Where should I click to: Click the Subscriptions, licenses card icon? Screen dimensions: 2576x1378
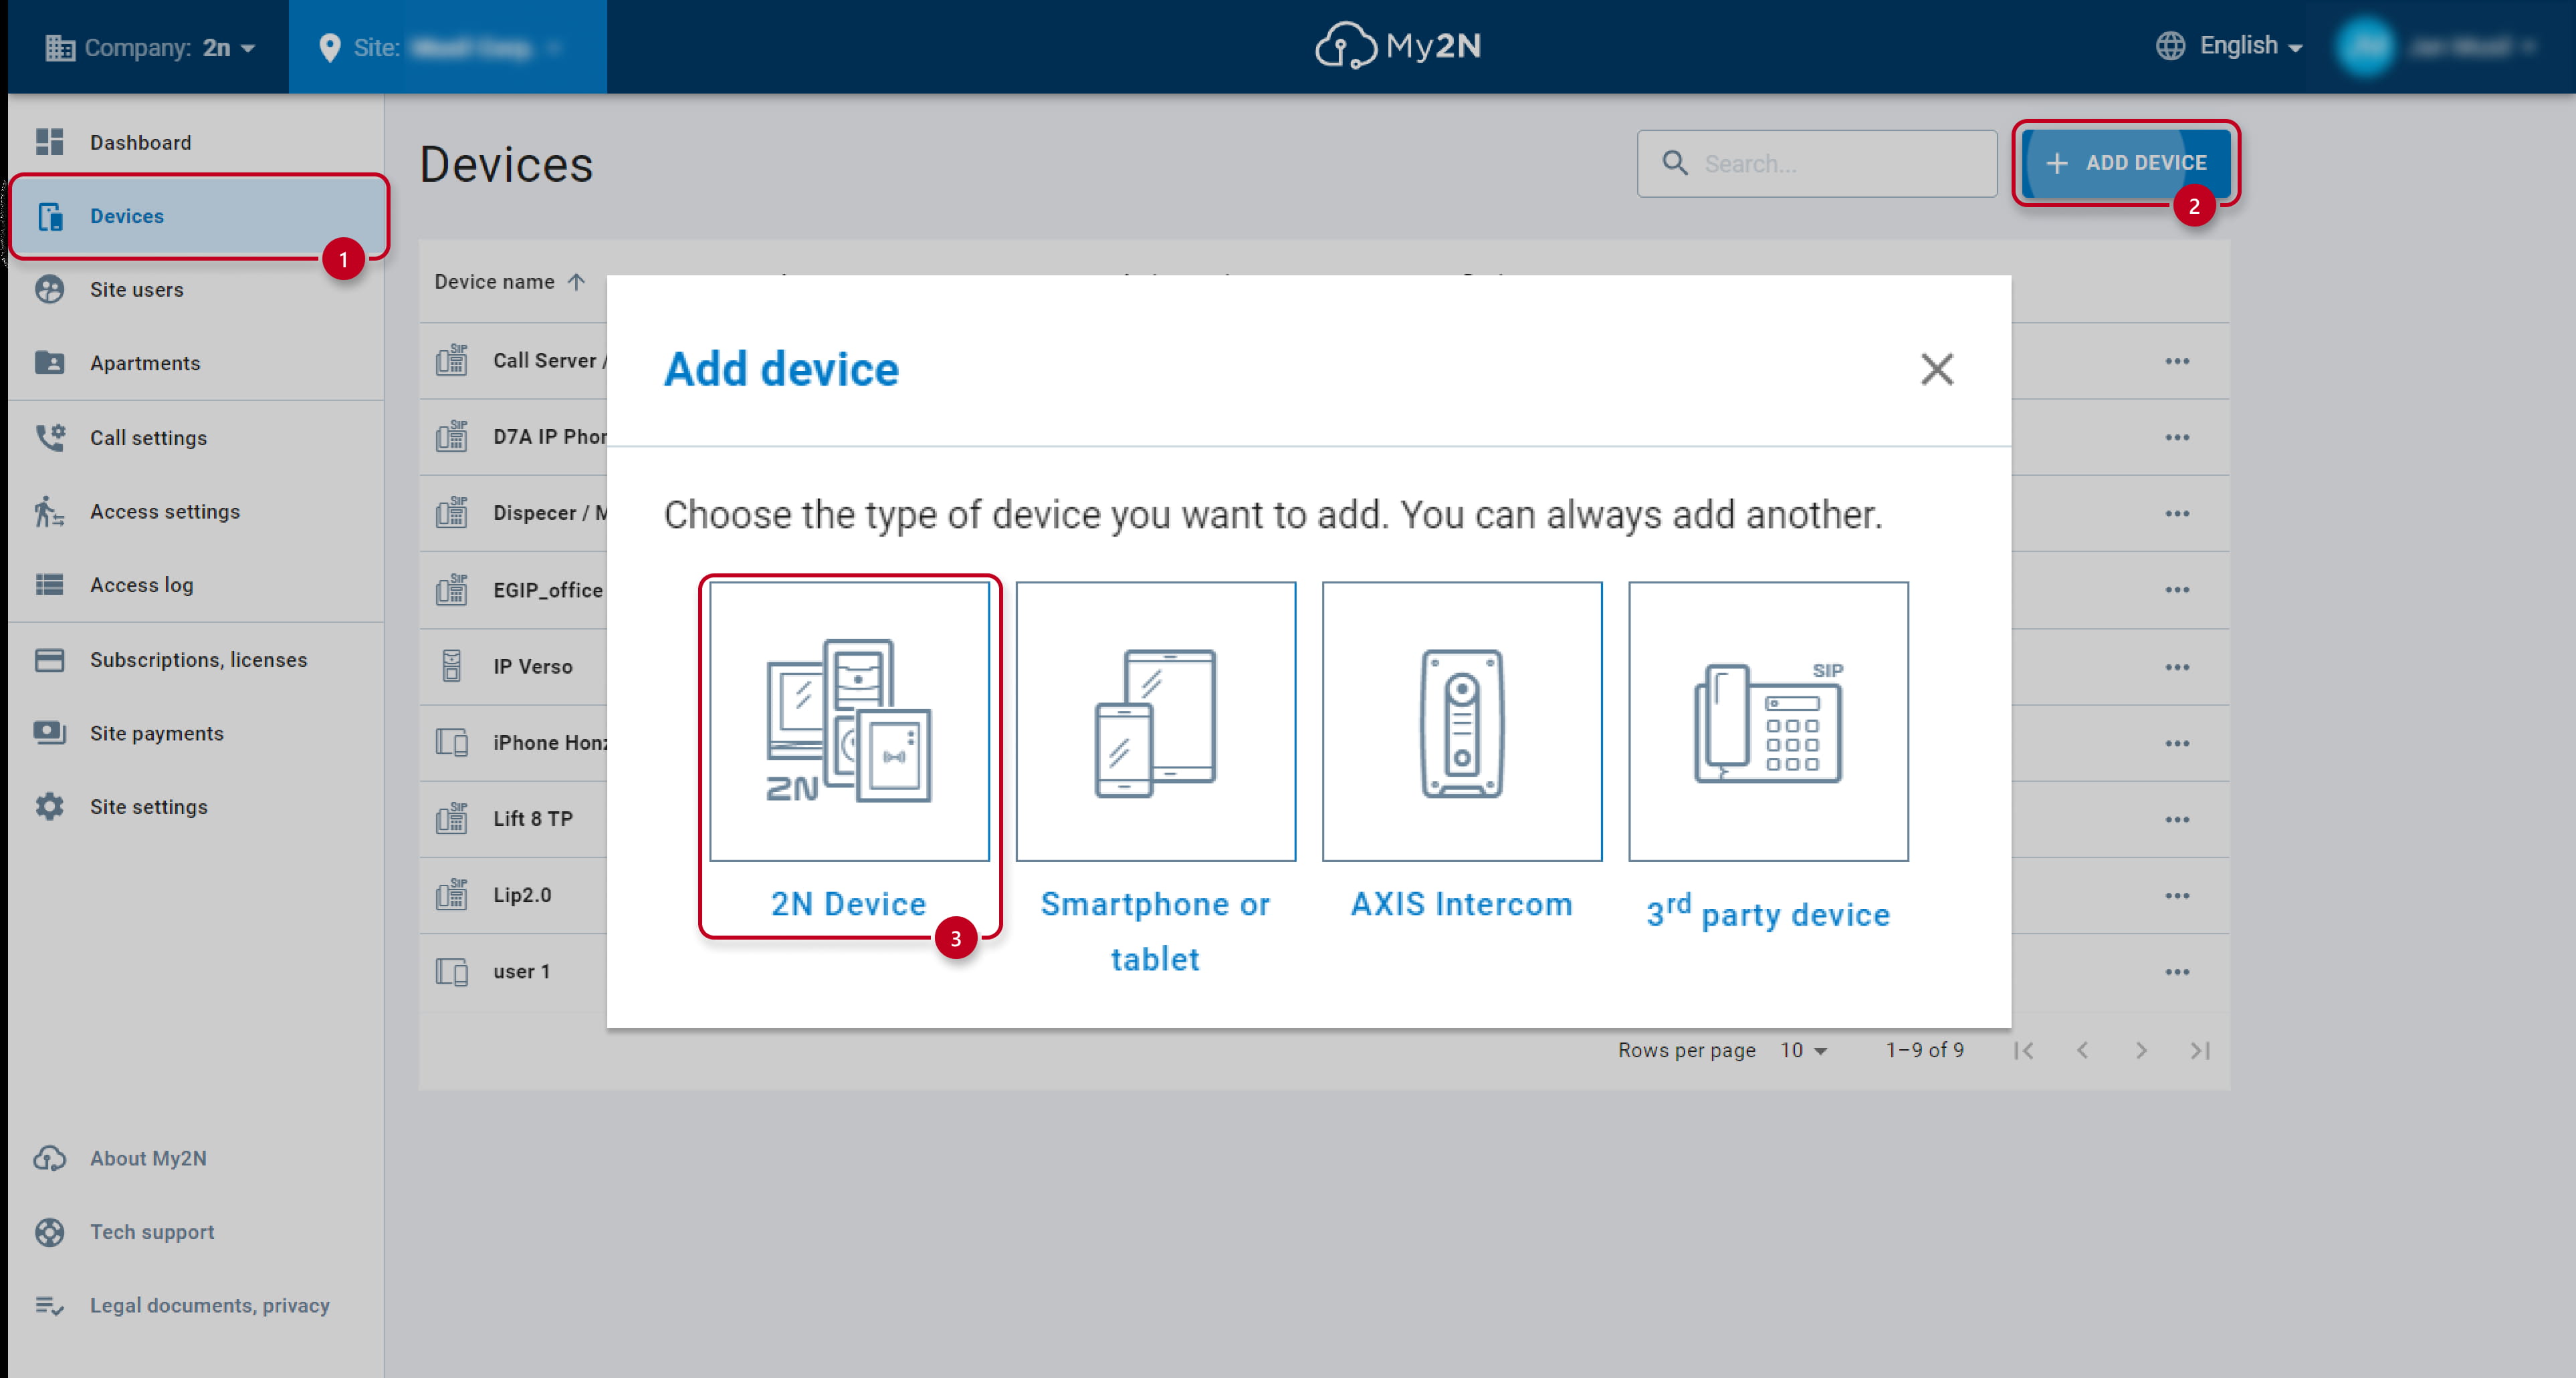tap(49, 660)
